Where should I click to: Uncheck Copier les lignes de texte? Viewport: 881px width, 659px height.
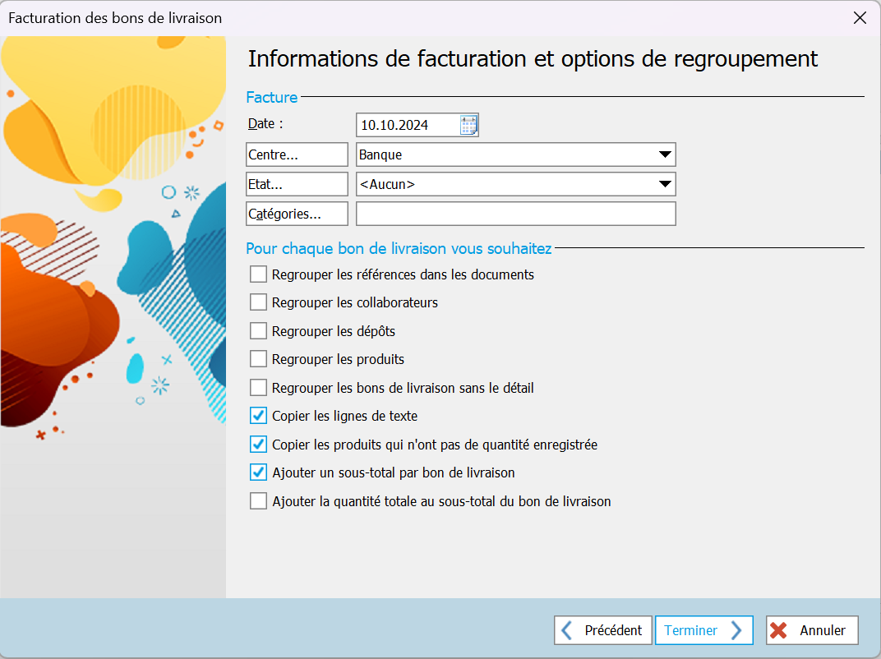click(x=258, y=416)
